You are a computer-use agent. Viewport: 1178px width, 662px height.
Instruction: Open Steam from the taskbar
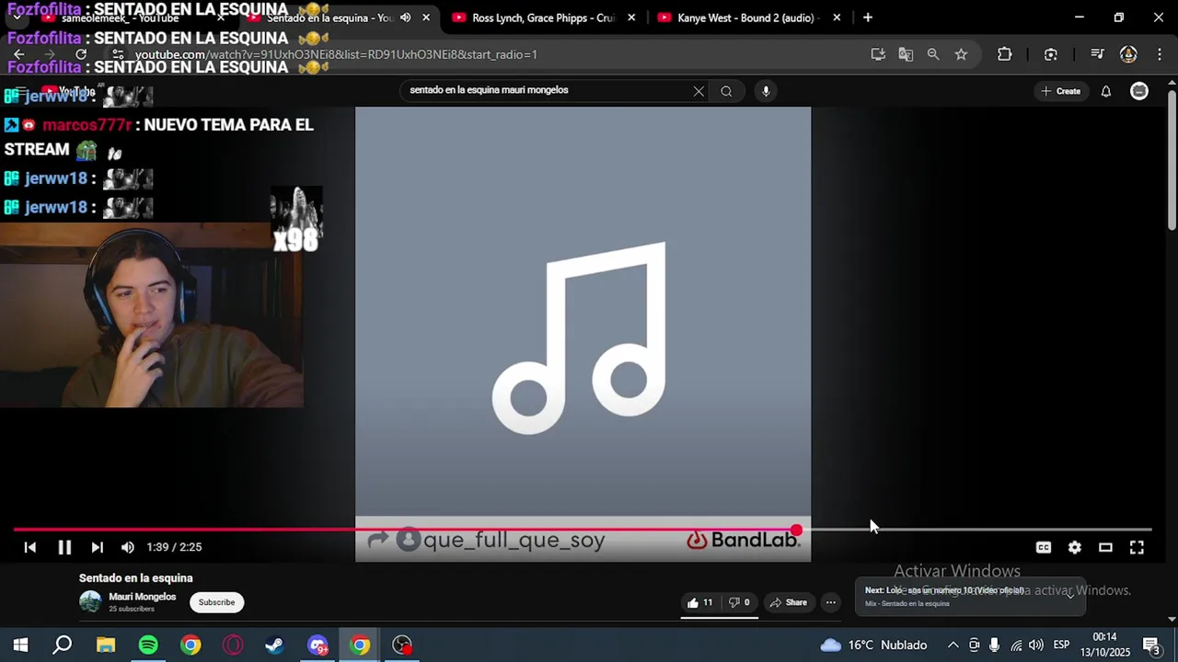(x=274, y=645)
